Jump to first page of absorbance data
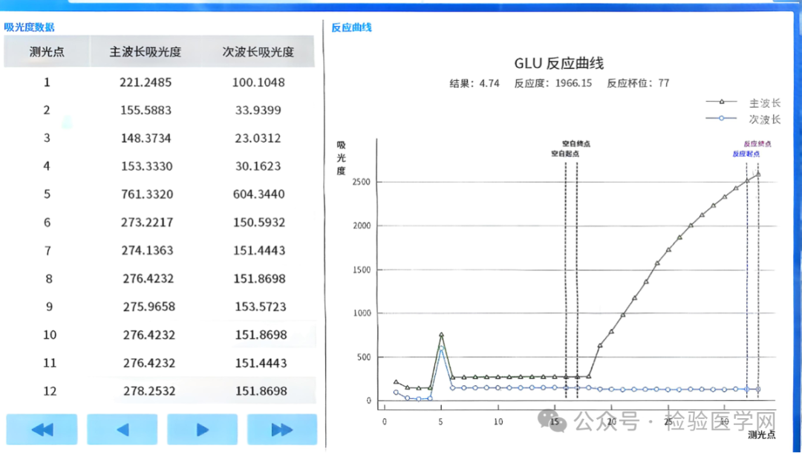The image size is (802, 453). [x=42, y=429]
